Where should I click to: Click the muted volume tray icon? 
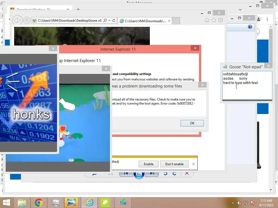(x=239, y=203)
